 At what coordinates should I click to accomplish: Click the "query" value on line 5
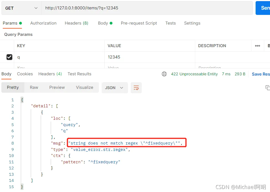[x=70, y=125]
